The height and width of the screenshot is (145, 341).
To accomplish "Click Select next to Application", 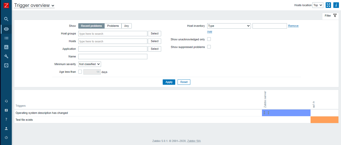I will 155,49.
